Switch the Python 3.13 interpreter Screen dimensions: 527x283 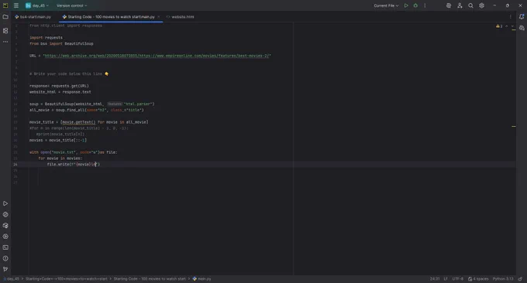(x=503, y=278)
